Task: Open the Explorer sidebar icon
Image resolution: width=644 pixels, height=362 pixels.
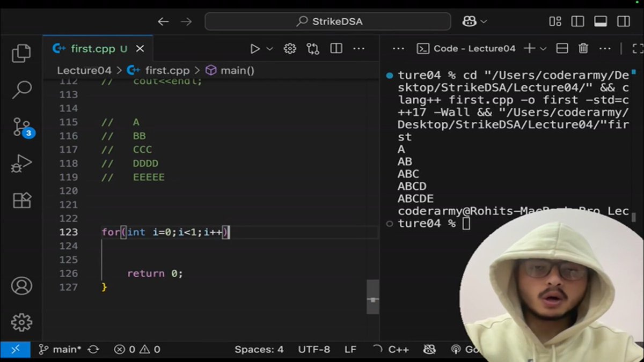Action: coord(21,53)
